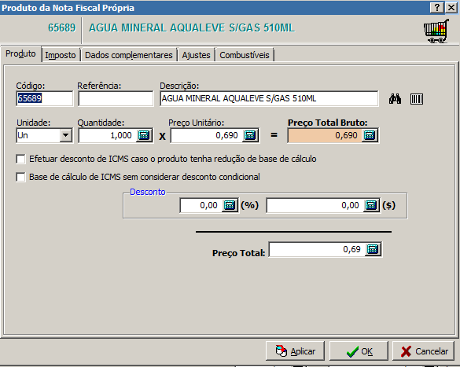Image resolution: width=460 pixels, height=367 pixels.
Task: Click the Aplicar button
Action: 295,350
